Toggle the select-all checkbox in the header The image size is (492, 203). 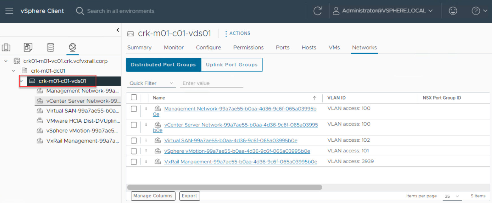point(134,98)
